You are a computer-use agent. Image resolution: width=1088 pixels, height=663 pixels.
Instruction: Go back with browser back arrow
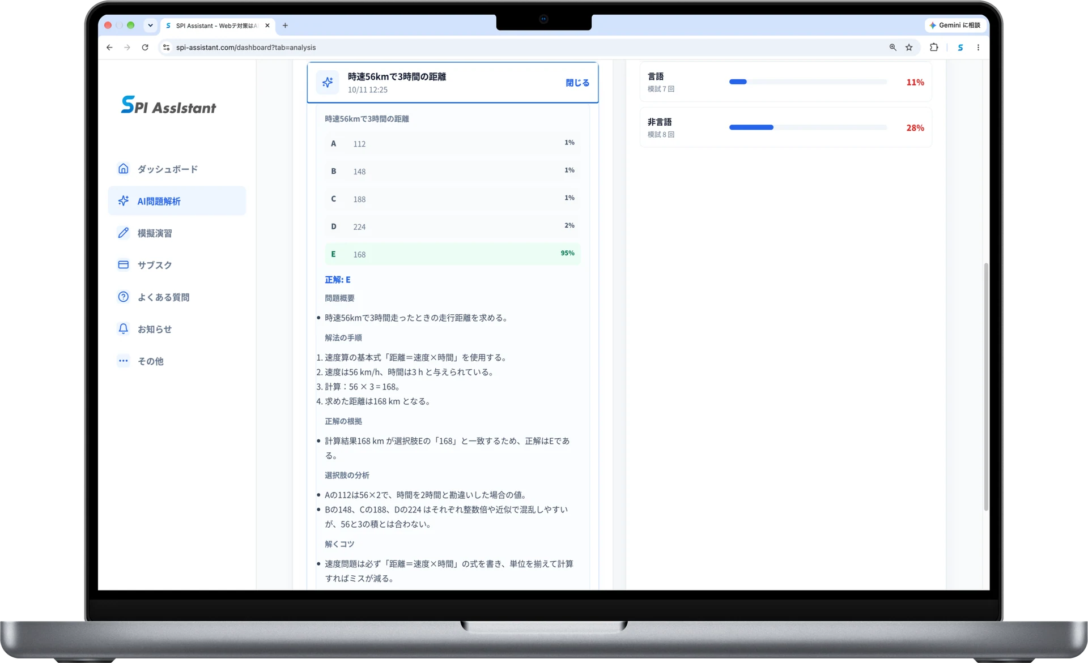pyautogui.click(x=109, y=48)
